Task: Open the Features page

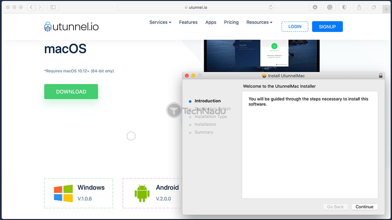Action: click(188, 22)
